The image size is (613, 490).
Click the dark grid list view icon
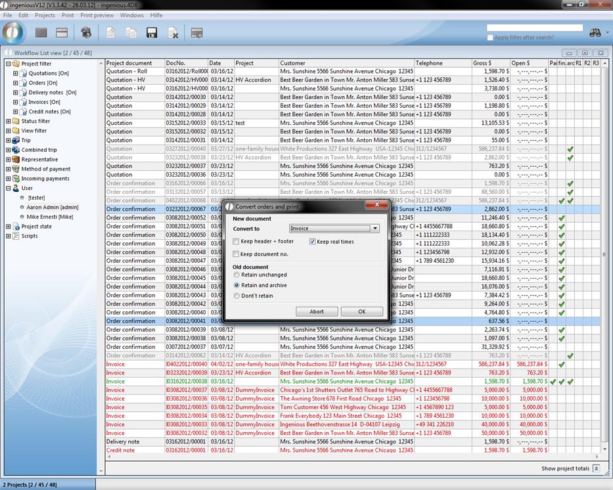(41, 33)
